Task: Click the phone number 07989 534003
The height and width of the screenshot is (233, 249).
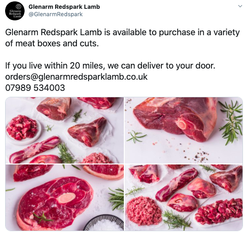Action: 35,88
